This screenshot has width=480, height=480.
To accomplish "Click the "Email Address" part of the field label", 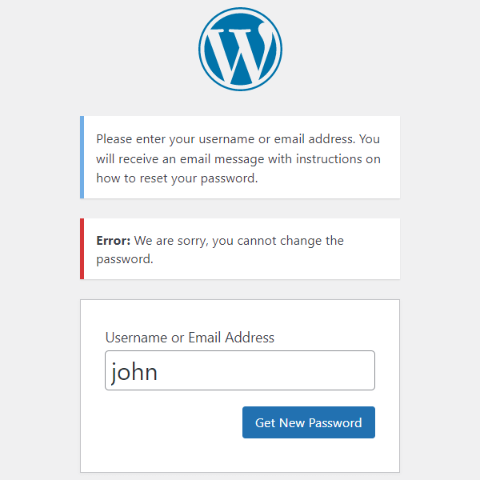I will [x=231, y=338].
